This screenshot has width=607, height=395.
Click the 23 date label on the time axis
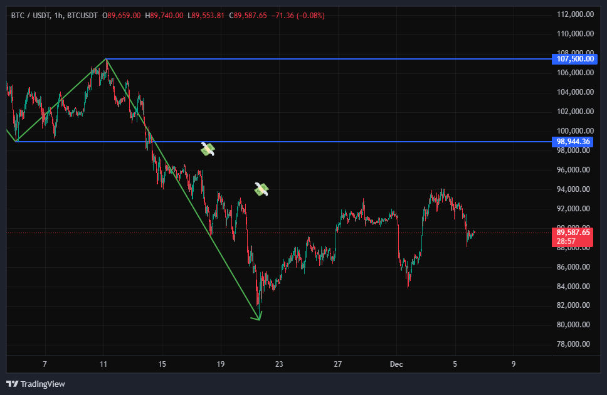[x=279, y=364]
